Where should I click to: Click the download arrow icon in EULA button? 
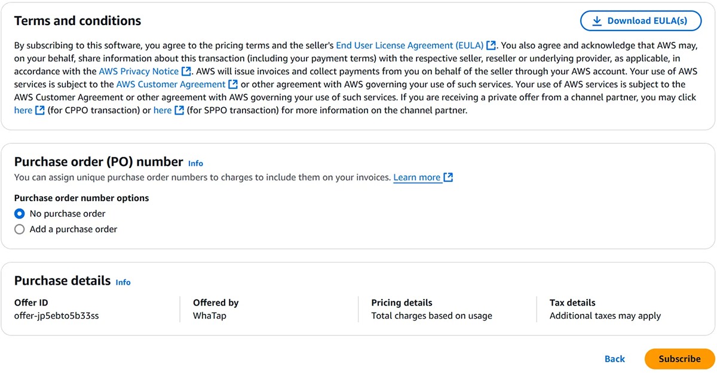coord(596,21)
